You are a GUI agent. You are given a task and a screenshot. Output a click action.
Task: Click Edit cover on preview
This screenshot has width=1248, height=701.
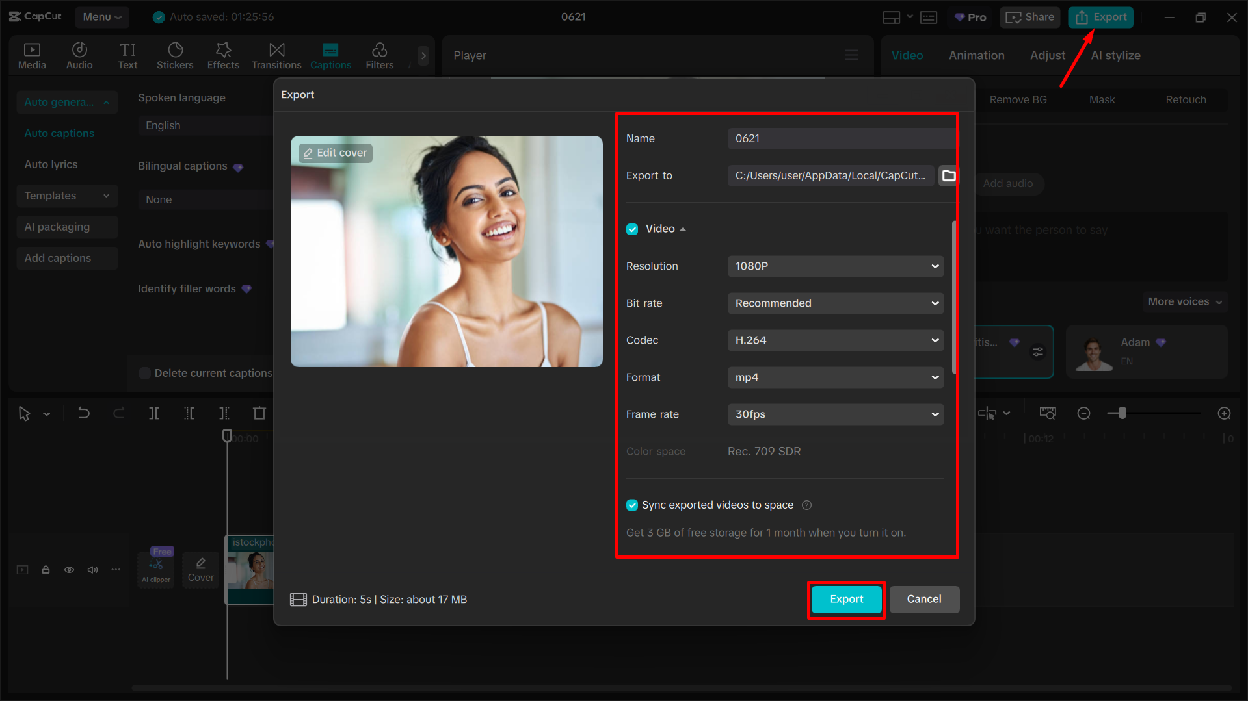tap(336, 153)
